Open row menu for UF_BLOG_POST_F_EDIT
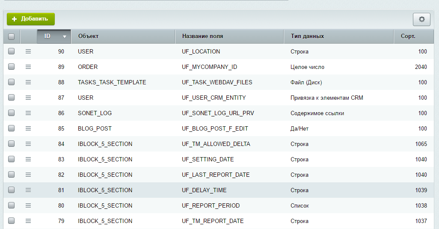The width and height of the screenshot is (439, 229). 28,128
